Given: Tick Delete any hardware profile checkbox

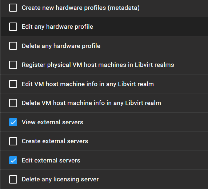Looking at the screenshot, I should coord(13,46).
